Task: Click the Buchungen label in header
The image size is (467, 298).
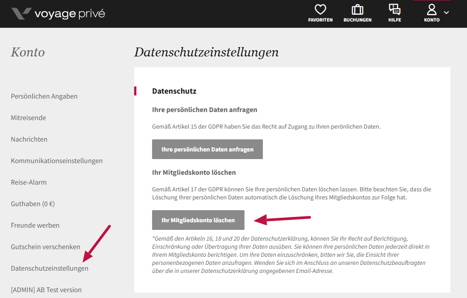Action: (358, 20)
